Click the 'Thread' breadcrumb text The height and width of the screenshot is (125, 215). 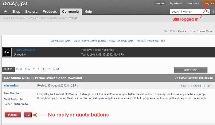tap(73, 18)
